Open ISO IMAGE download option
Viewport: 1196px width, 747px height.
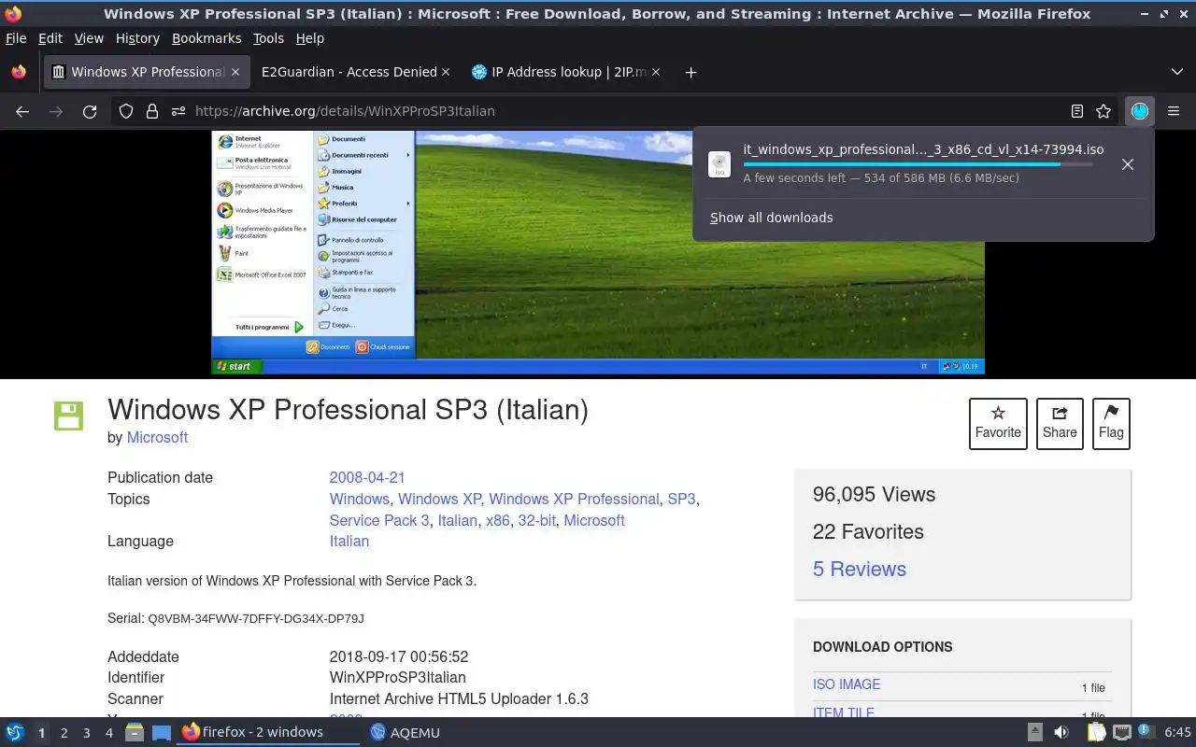tap(847, 684)
